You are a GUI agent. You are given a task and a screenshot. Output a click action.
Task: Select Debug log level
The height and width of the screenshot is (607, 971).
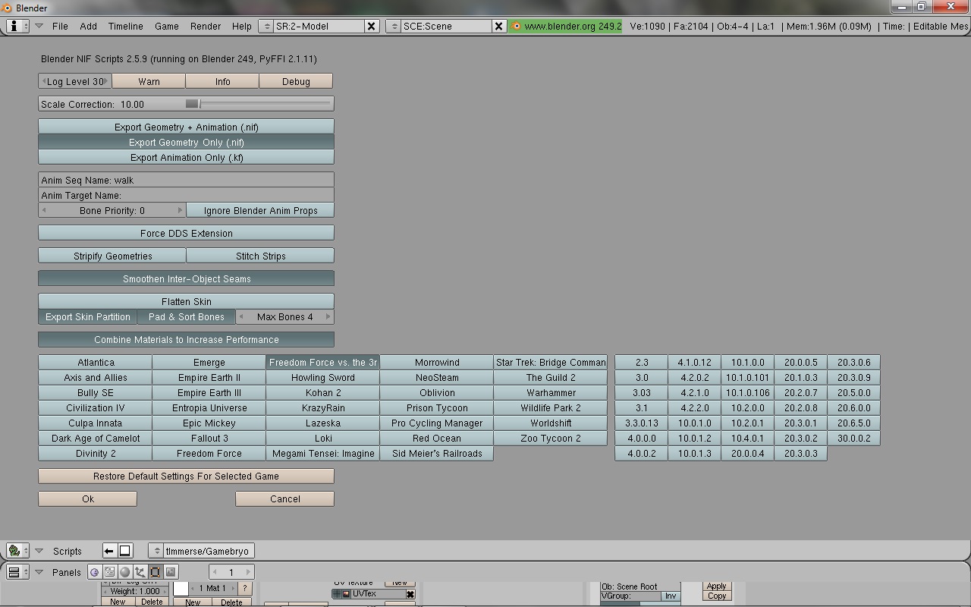[x=296, y=81]
